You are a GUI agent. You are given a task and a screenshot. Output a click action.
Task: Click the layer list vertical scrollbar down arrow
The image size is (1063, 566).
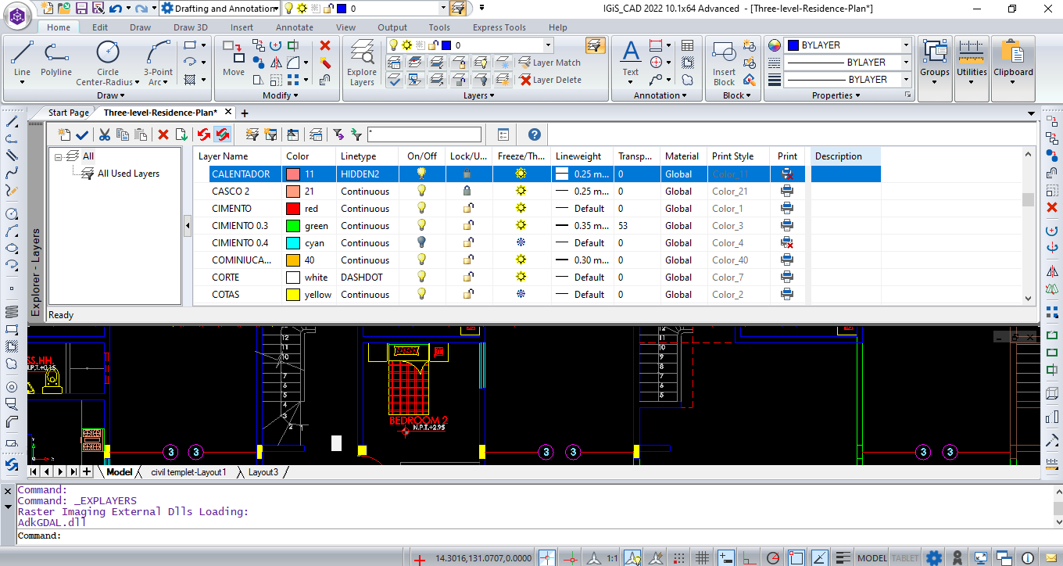(x=1028, y=298)
